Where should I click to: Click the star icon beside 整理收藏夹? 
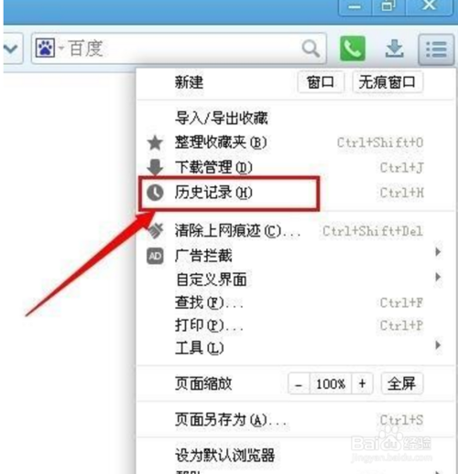pyautogui.click(x=155, y=143)
